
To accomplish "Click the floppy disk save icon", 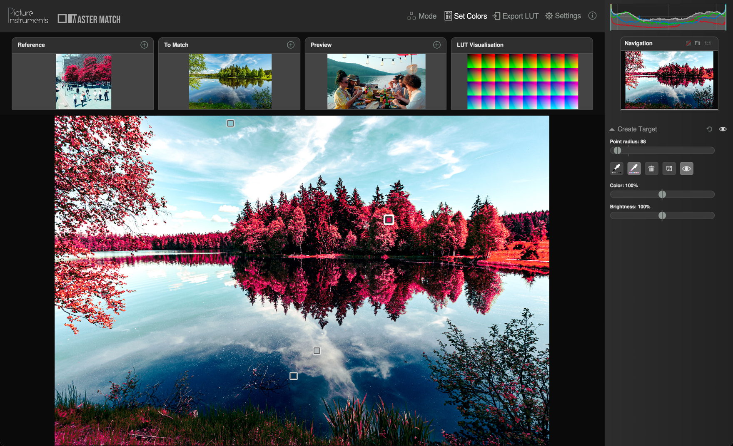I will point(669,168).
